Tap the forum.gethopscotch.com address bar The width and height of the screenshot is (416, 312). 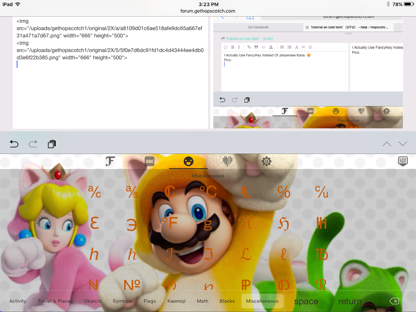208,11
